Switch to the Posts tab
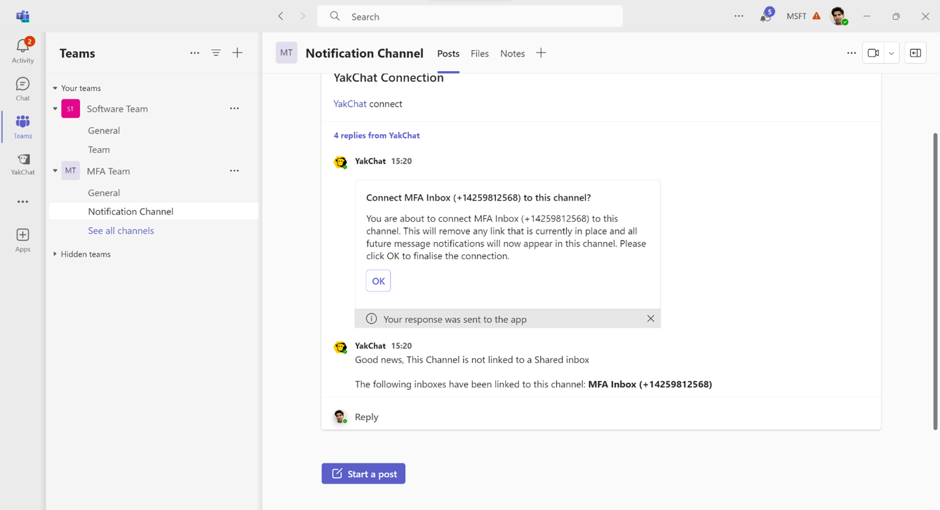The width and height of the screenshot is (940, 510). click(x=448, y=54)
